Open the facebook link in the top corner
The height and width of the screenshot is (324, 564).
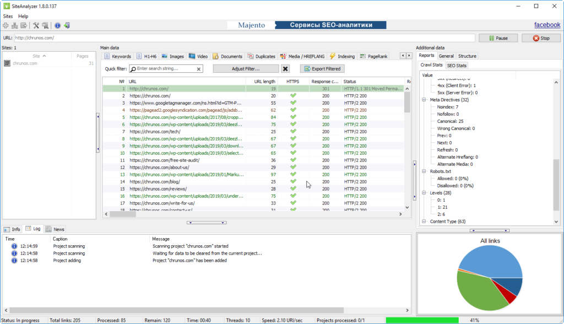point(547,24)
